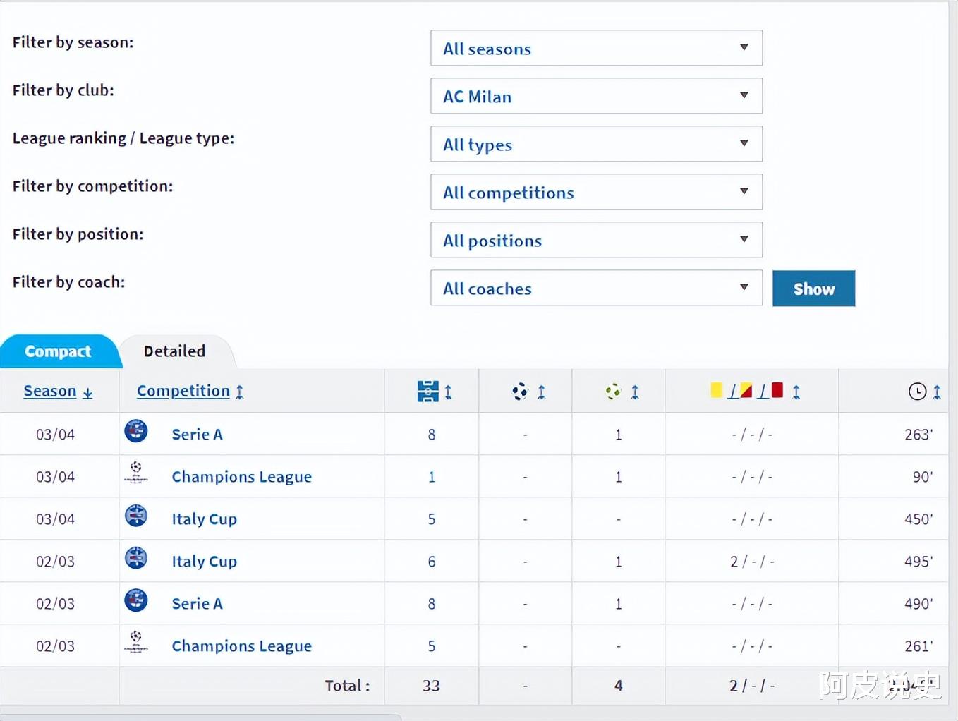The height and width of the screenshot is (721, 958).
Task: Click Italy Cup logo in 02/03 row
Action: click(136, 558)
